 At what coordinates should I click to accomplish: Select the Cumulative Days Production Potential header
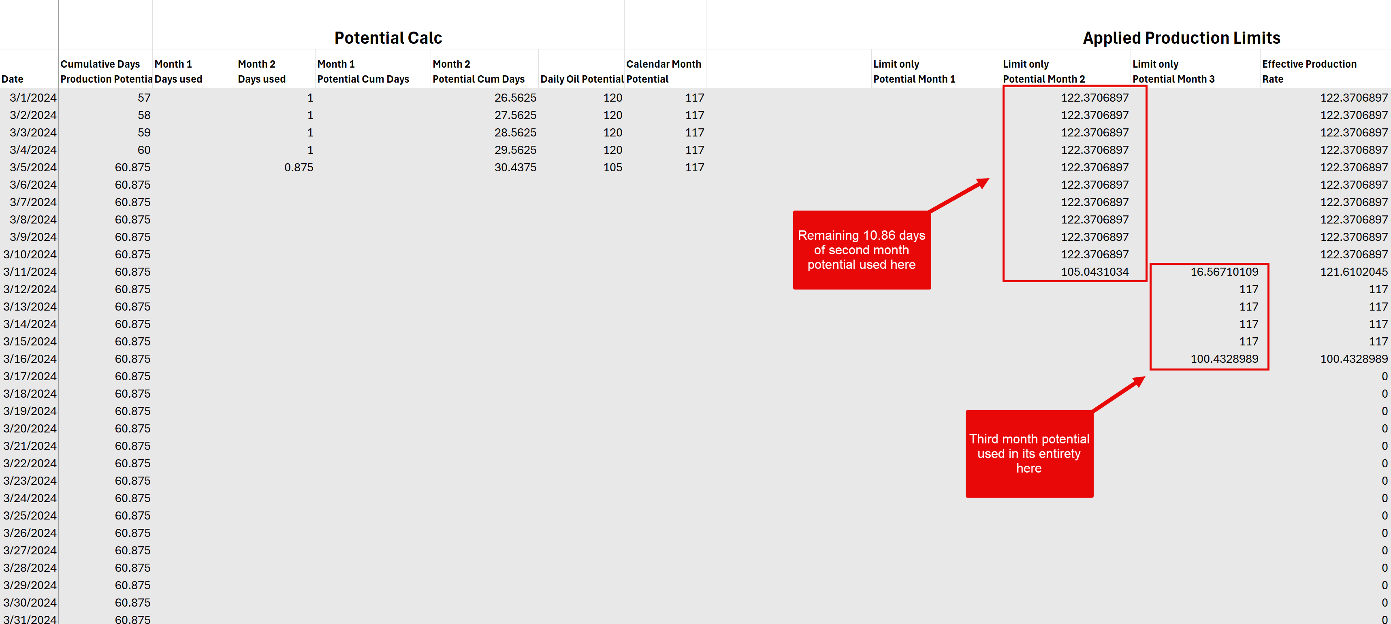click(105, 71)
